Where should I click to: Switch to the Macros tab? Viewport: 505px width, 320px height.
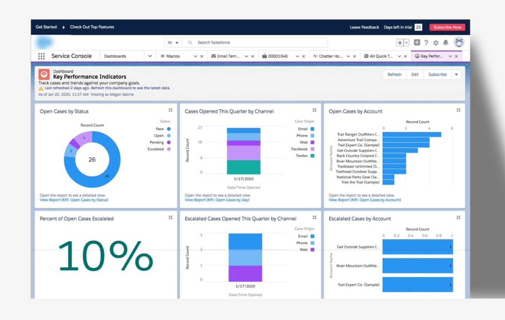(x=173, y=56)
